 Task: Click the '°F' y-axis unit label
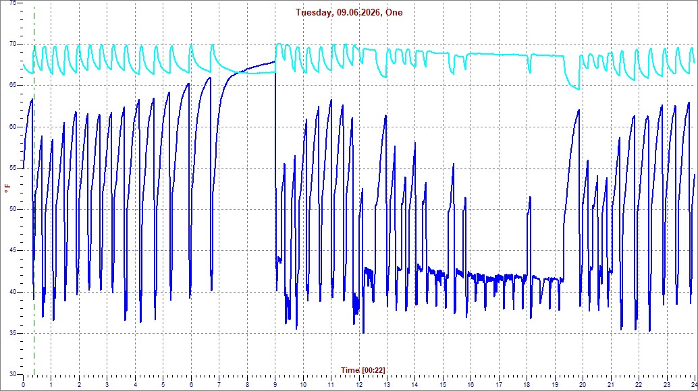point(7,188)
